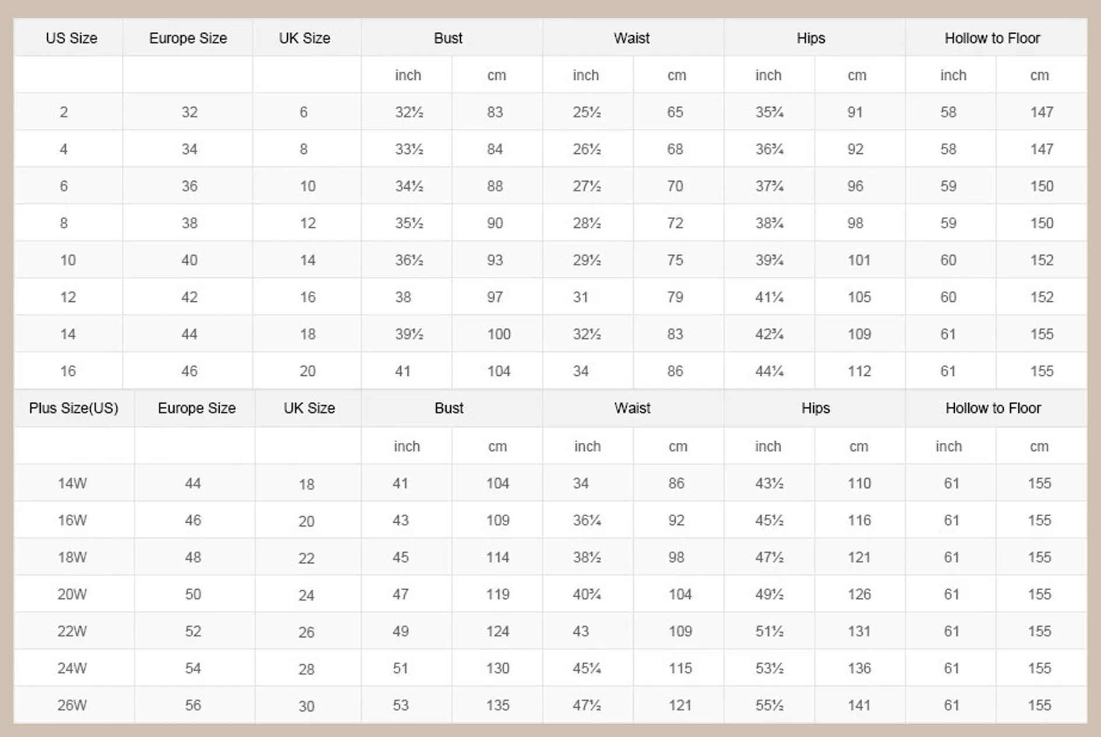Select the 55½ hips inch cell
Image resolution: width=1101 pixels, height=737 pixels.
pyautogui.click(x=769, y=705)
